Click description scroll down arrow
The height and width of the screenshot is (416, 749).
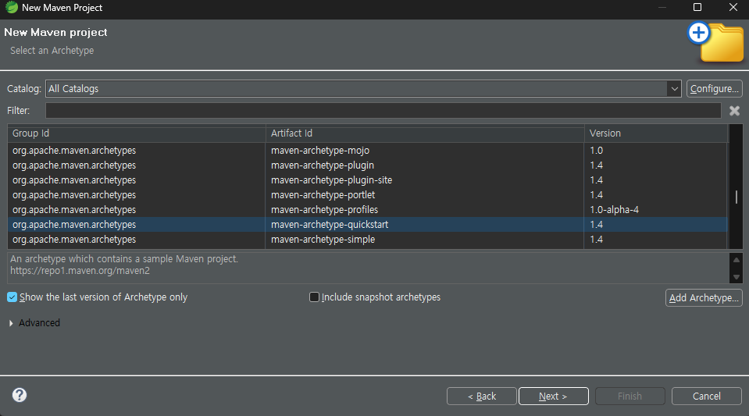pos(736,277)
